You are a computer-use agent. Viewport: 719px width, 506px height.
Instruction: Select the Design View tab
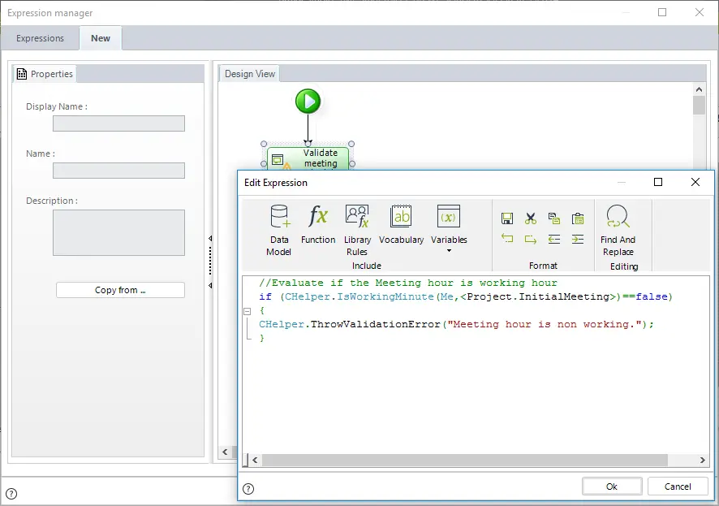click(x=250, y=74)
